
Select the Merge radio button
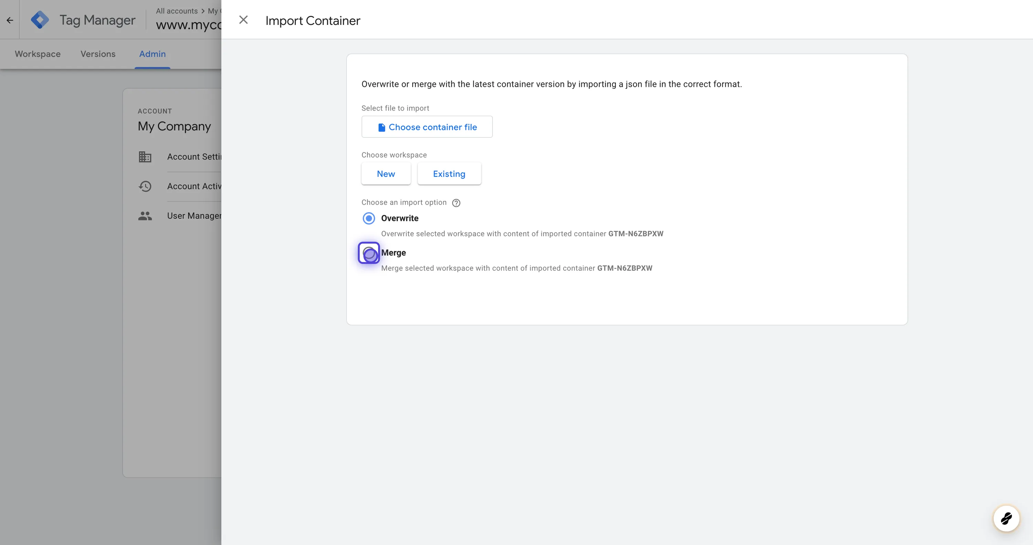click(369, 253)
